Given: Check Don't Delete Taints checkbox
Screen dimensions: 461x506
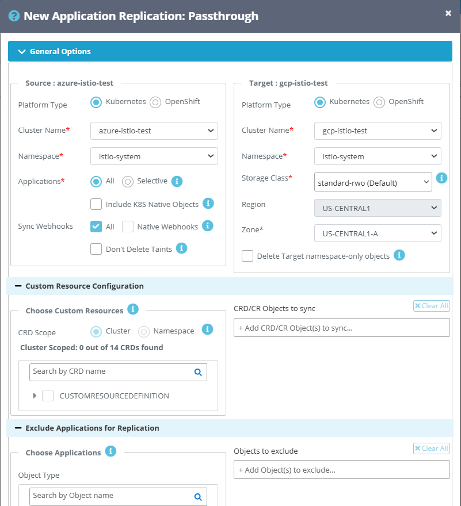Looking at the screenshot, I should tap(96, 249).
